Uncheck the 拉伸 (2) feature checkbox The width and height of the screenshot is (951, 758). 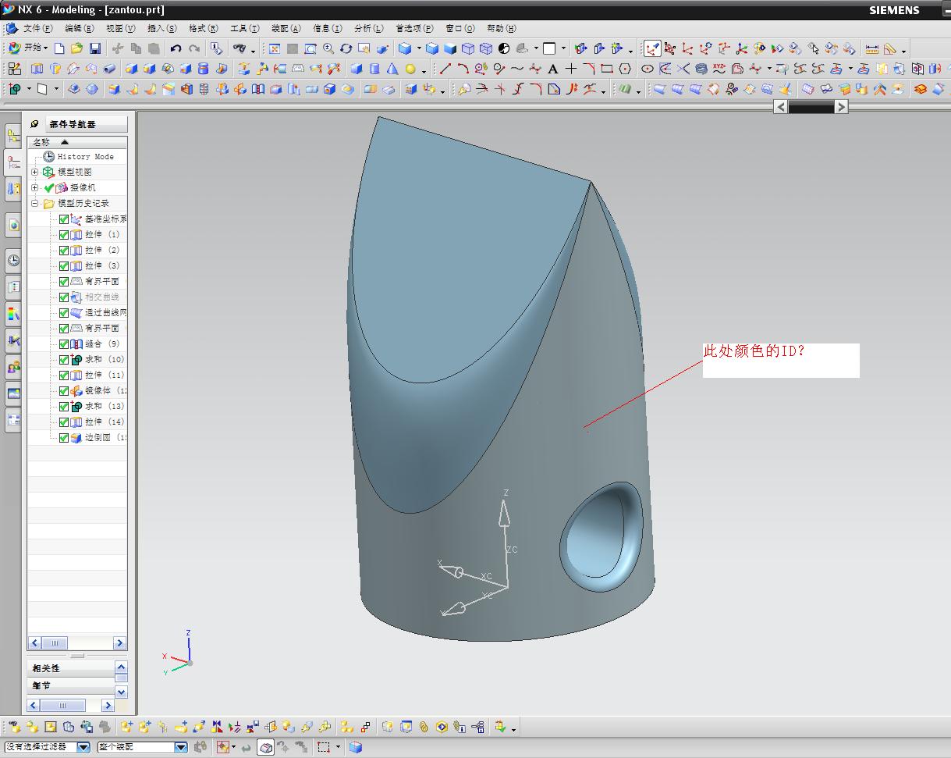click(x=64, y=251)
